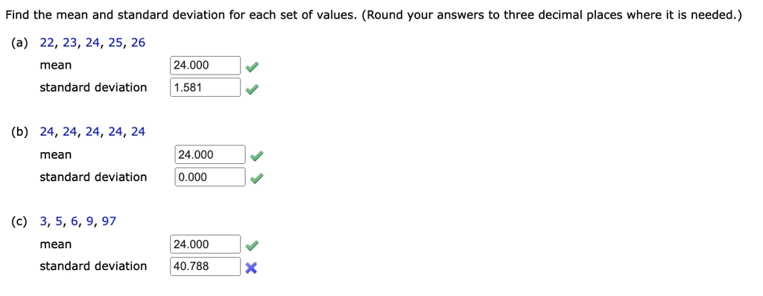Viewport: 763px width, 296px height.
Task: Click green checkmark beside part (a) standard deviation
Action: [x=252, y=89]
